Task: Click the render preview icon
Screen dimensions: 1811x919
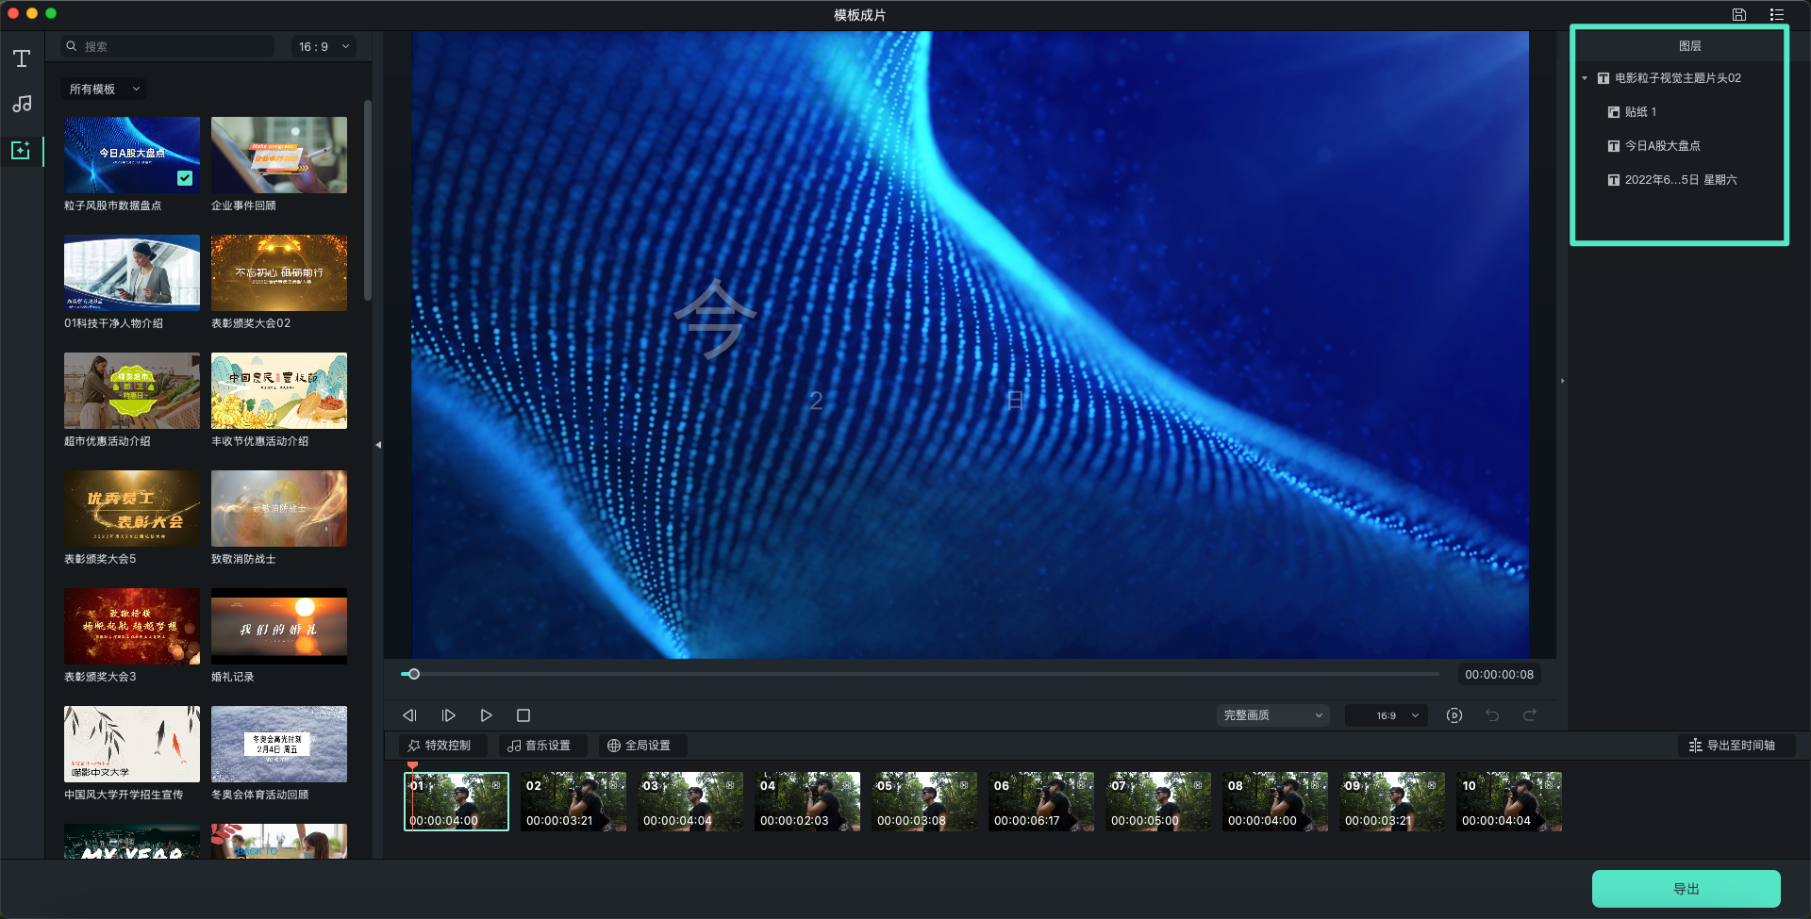Action: point(1454,715)
